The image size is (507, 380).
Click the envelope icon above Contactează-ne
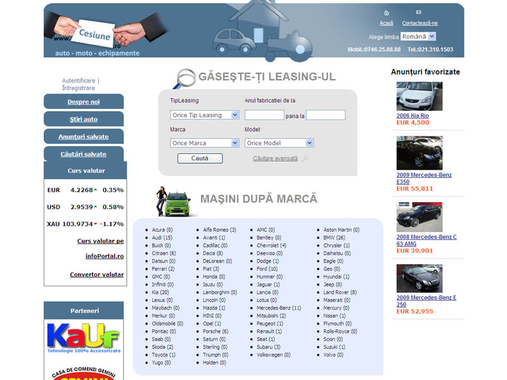(419, 12)
